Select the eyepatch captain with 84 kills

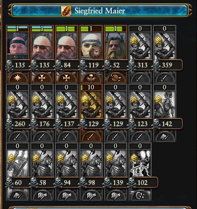point(66,54)
